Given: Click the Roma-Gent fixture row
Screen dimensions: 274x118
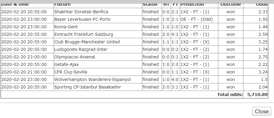Looking at the screenshot, I should pyautogui.click(x=134, y=27).
